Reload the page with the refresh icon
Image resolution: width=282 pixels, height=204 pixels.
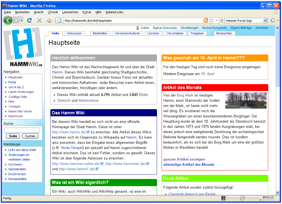click(x=29, y=20)
